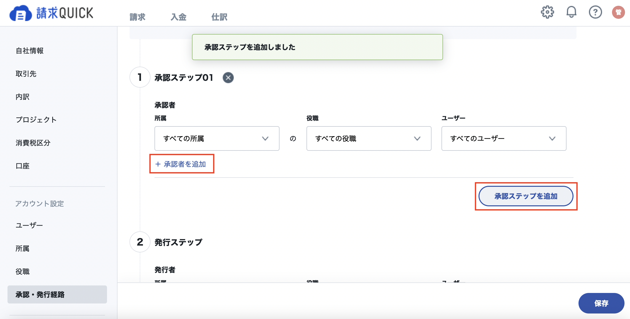Open the 請求 top tab
This screenshot has width=630, height=319.
pyautogui.click(x=137, y=17)
